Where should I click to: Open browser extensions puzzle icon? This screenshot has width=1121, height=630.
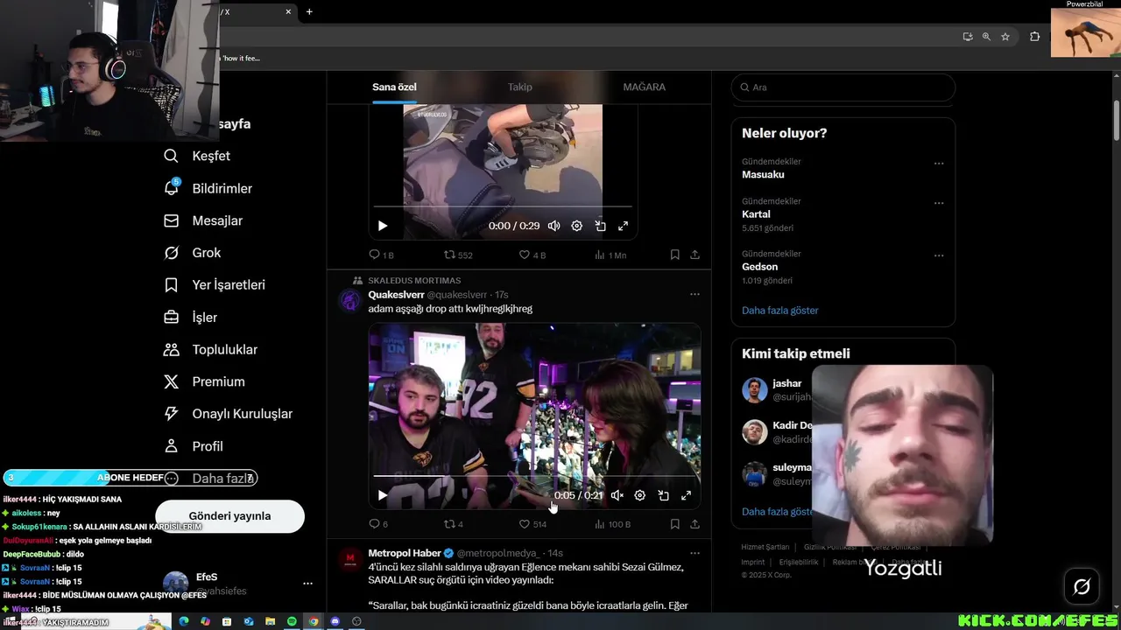tap(1035, 37)
